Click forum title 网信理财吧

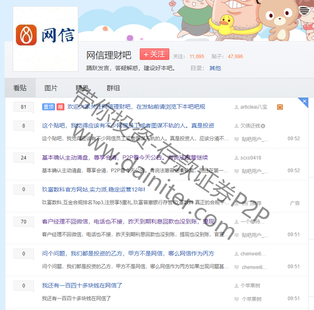[109, 55]
